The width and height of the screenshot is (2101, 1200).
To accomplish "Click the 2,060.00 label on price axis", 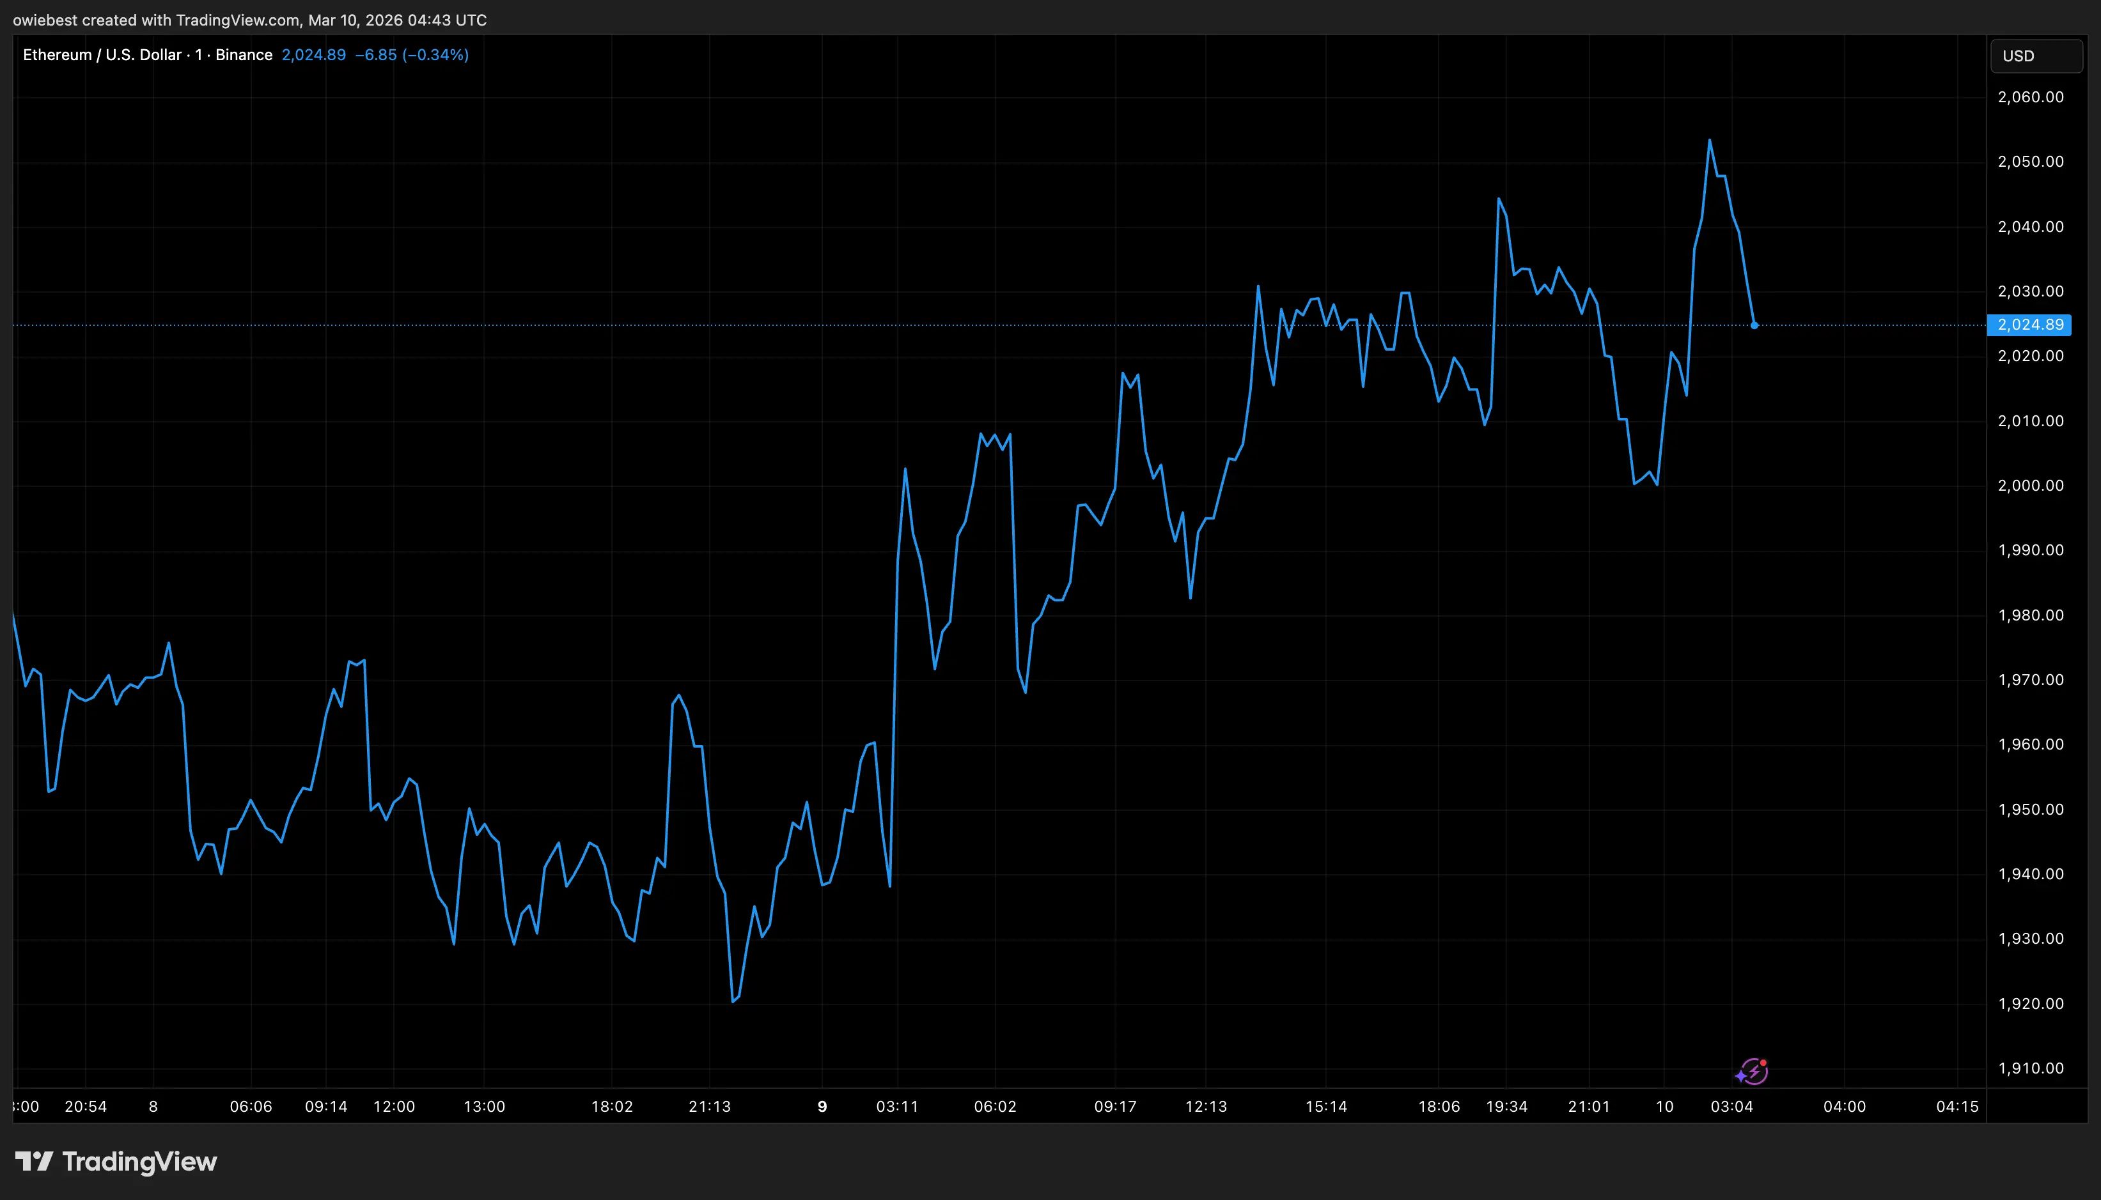I will [2030, 97].
